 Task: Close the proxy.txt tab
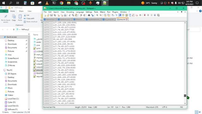pyautogui.click(x=127, y=19)
